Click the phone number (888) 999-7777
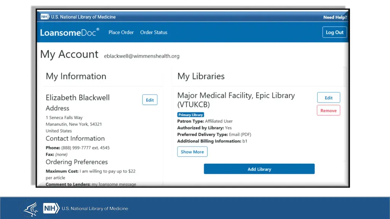 click(85, 148)
